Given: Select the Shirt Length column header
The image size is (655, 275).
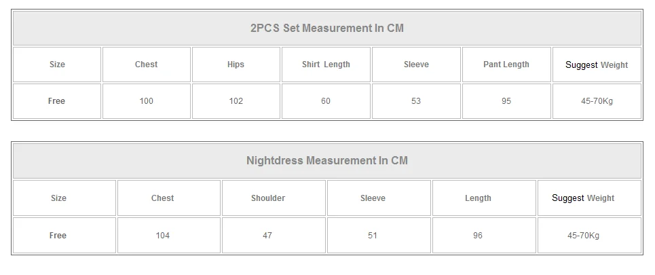Looking at the screenshot, I should coord(326,65).
